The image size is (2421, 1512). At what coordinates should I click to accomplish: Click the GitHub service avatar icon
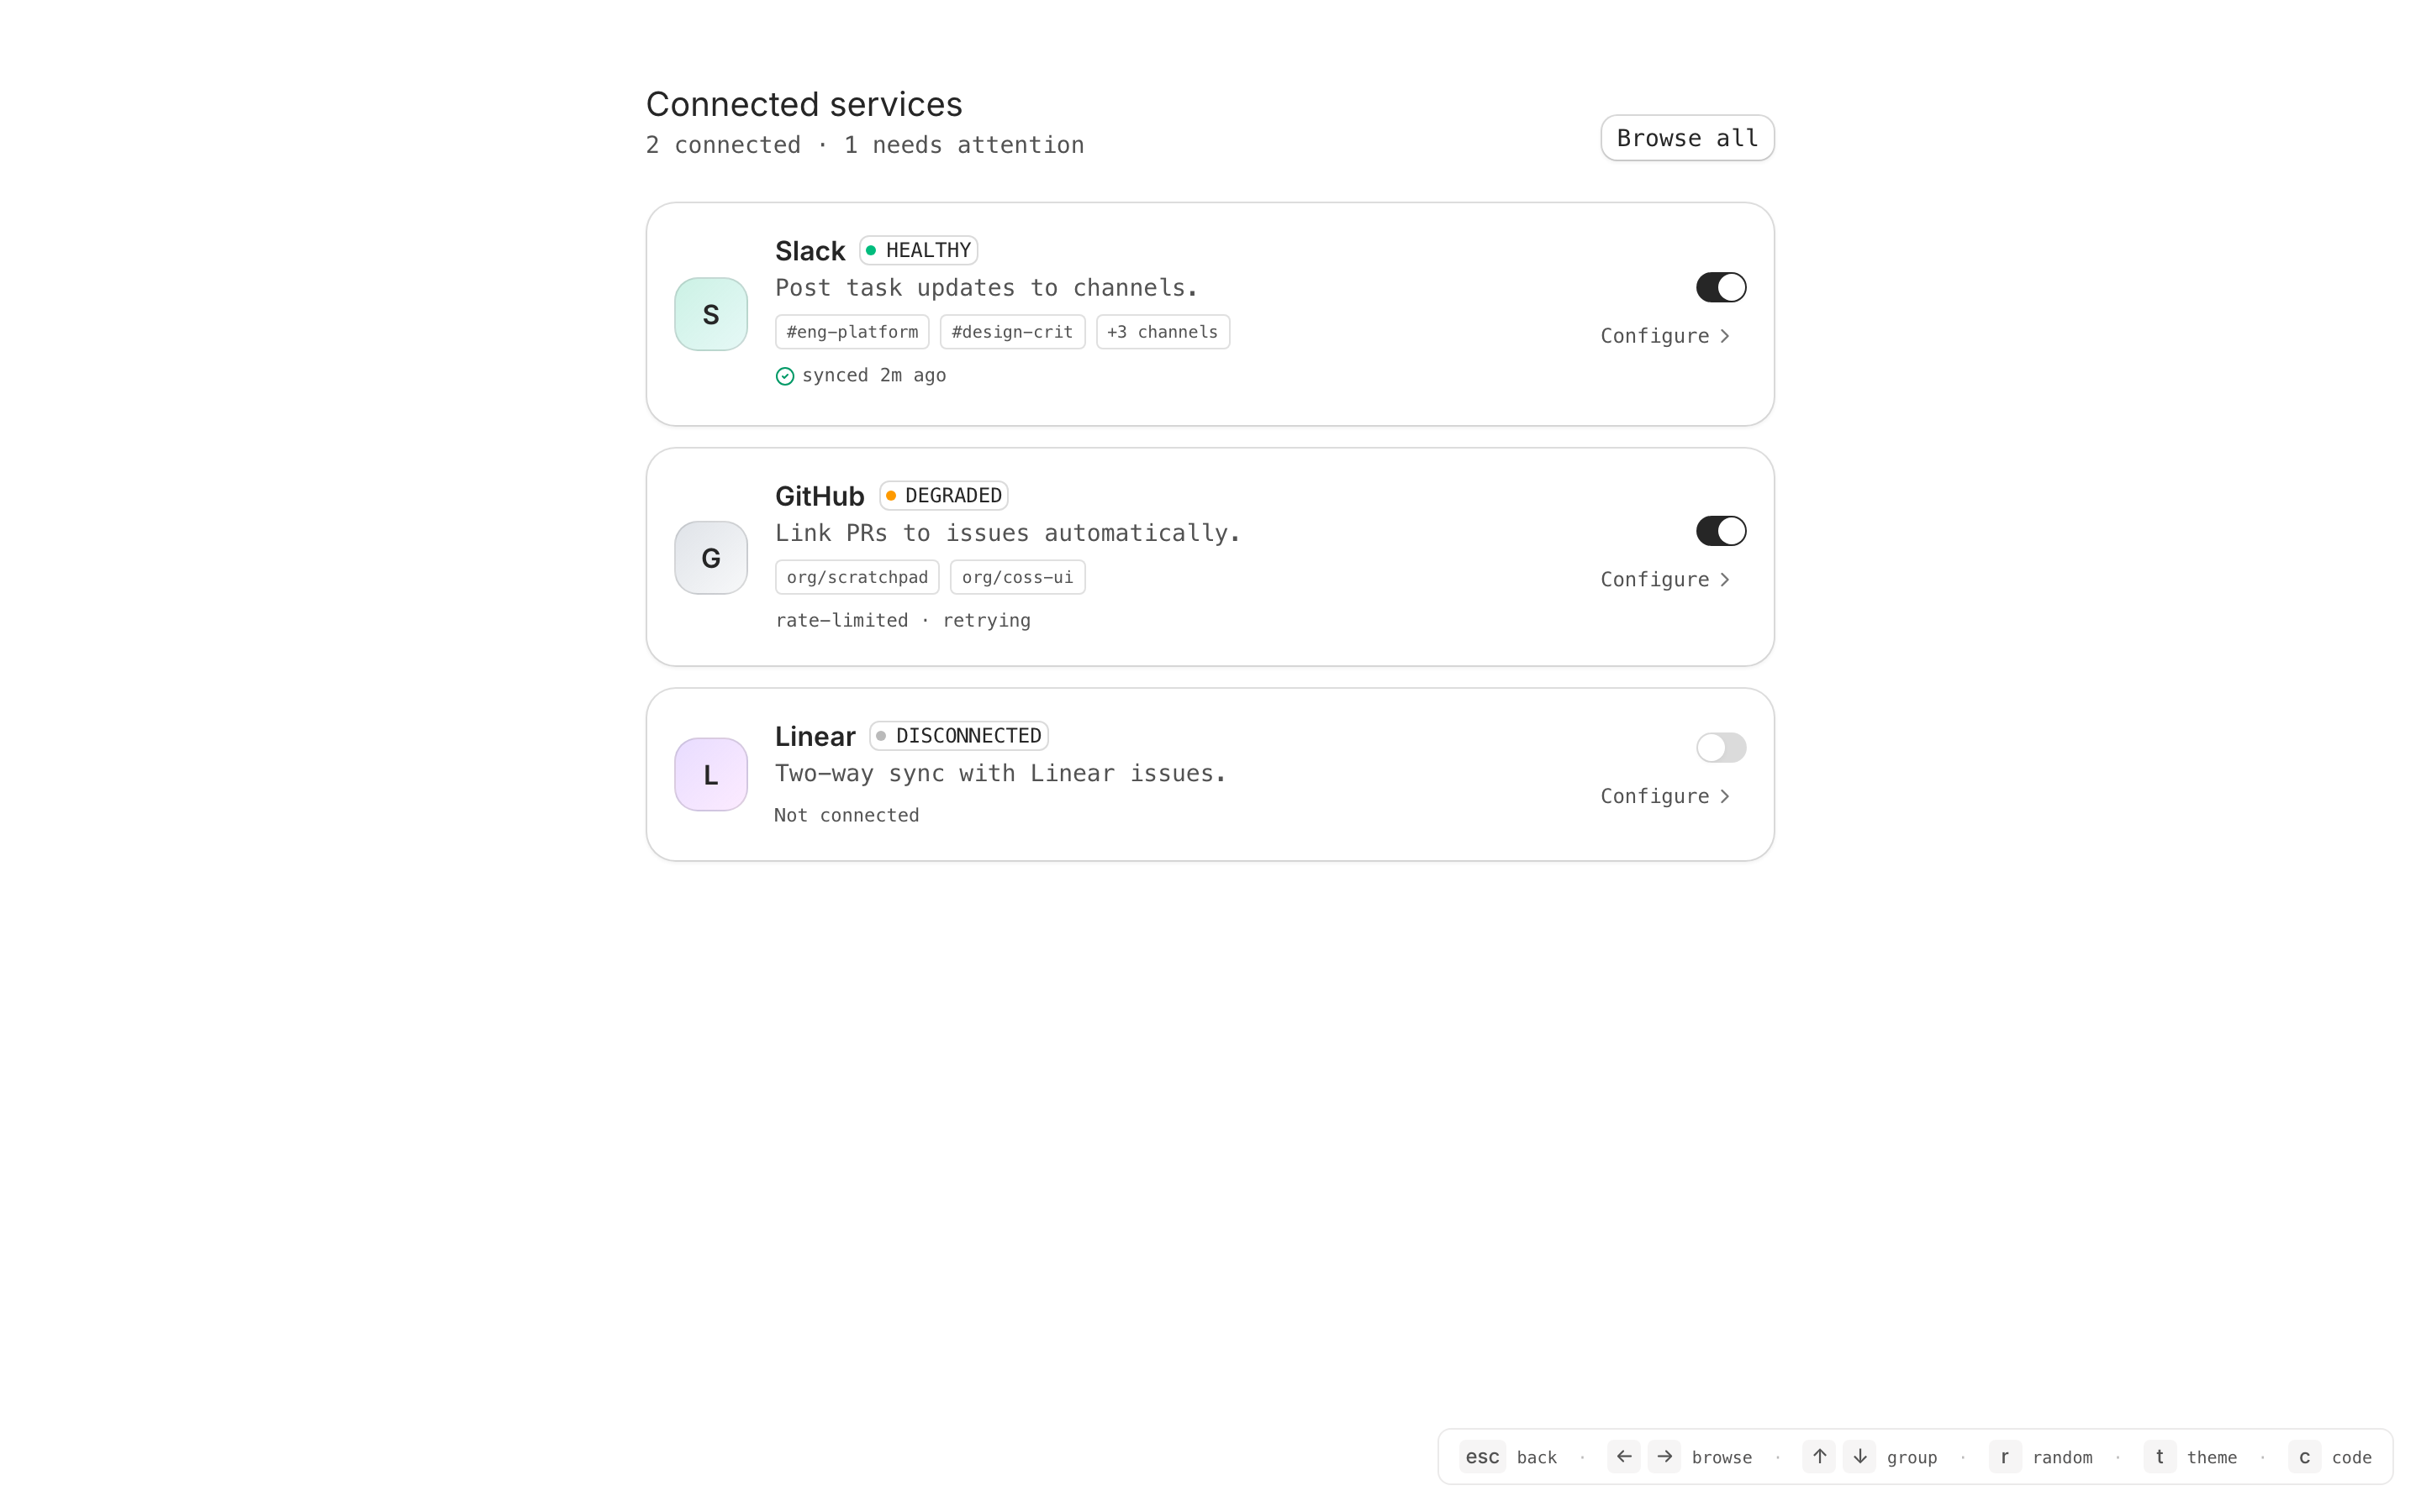pyautogui.click(x=710, y=558)
